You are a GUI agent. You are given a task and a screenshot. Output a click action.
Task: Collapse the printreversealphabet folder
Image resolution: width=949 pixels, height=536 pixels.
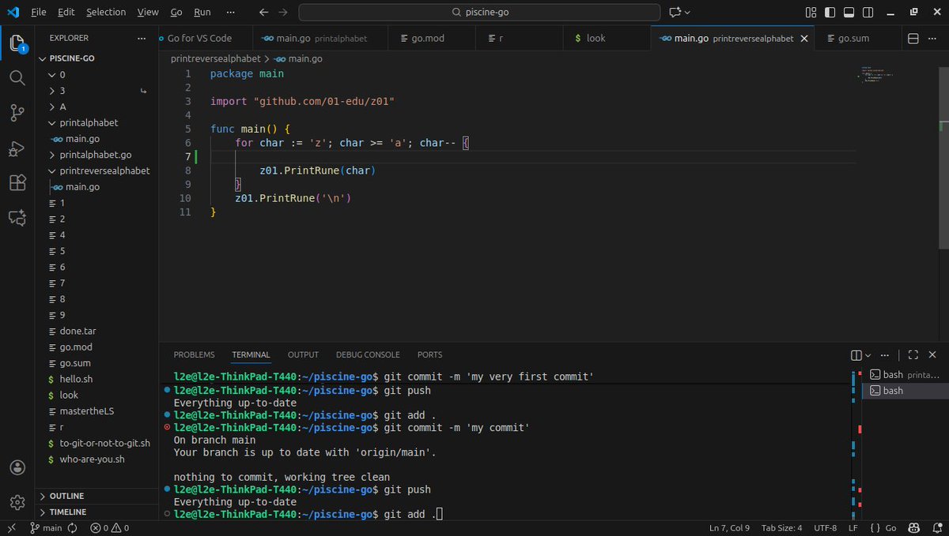pos(52,171)
